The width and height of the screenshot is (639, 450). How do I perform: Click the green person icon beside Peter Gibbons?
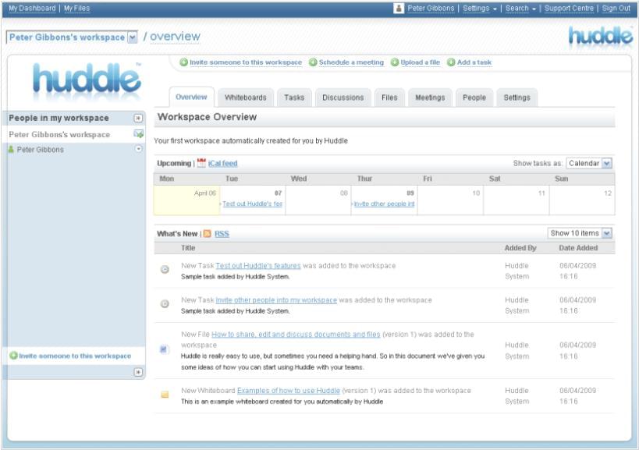pos(11,150)
